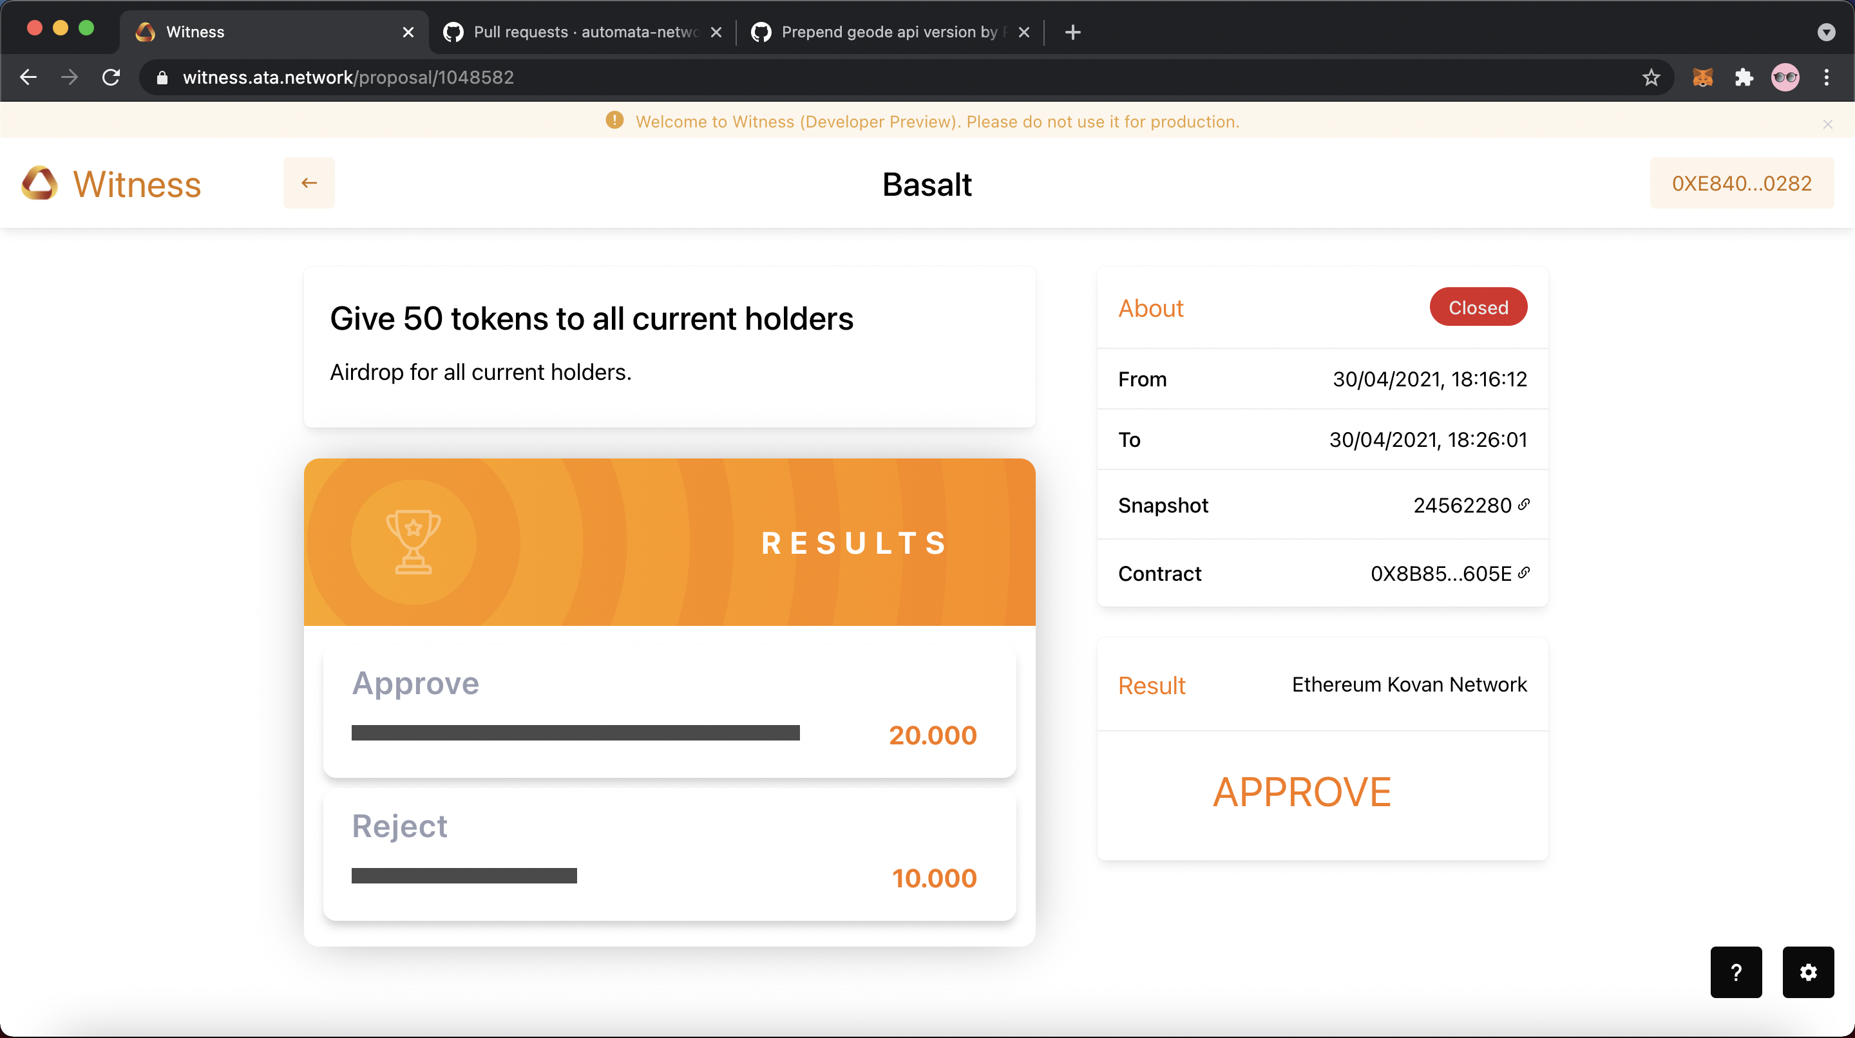Click the RESULTS banner heading

[x=854, y=543]
